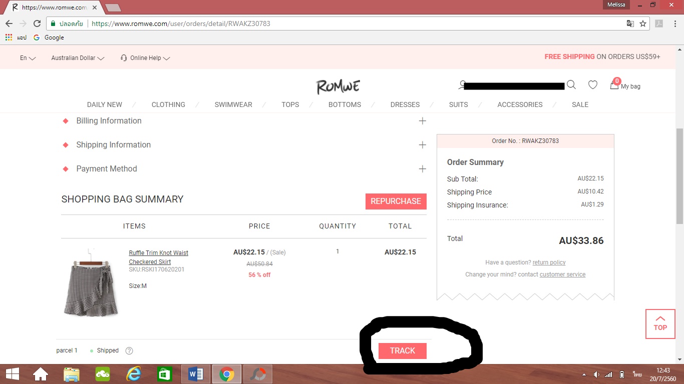Click the ไทย language indicator in tray
The height and width of the screenshot is (384, 684).
tap(637, 374)
